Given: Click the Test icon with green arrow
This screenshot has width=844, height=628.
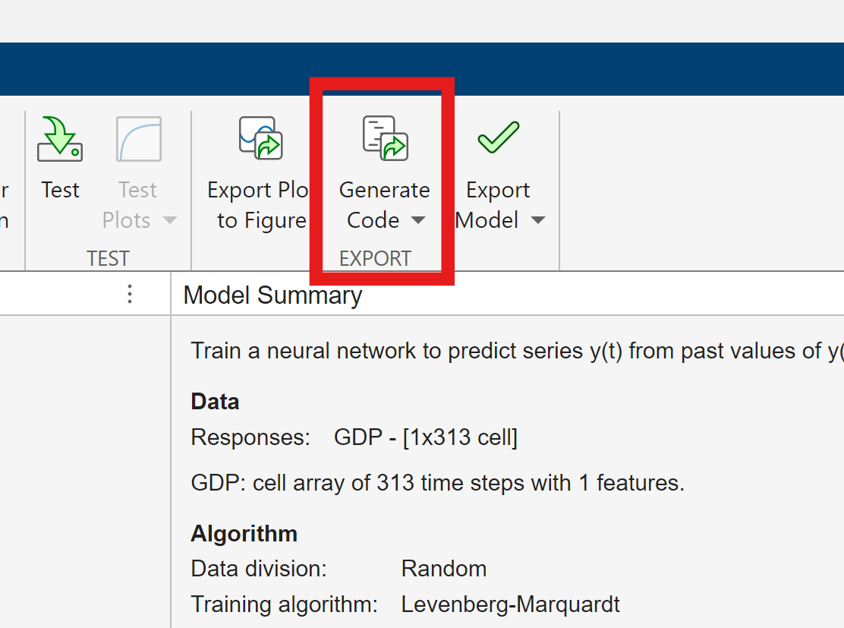Looking at the screenshot, I should (60, 140).
